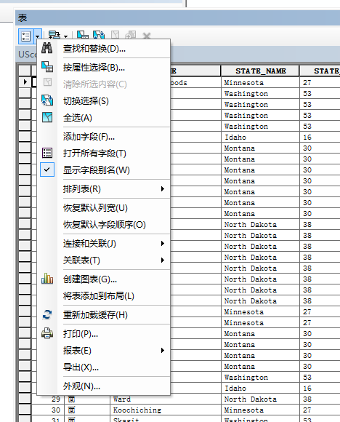This screenshot has width=340, height=422.
Task: Click the 按属性选择 menu icon
Action: tap(47, 67)
